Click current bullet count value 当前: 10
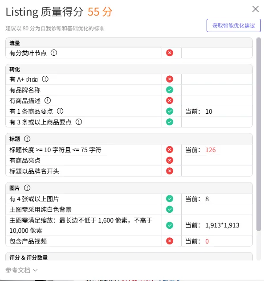 (199, 112)
